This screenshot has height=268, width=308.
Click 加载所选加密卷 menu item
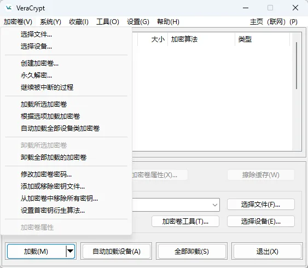coord(66,104)
